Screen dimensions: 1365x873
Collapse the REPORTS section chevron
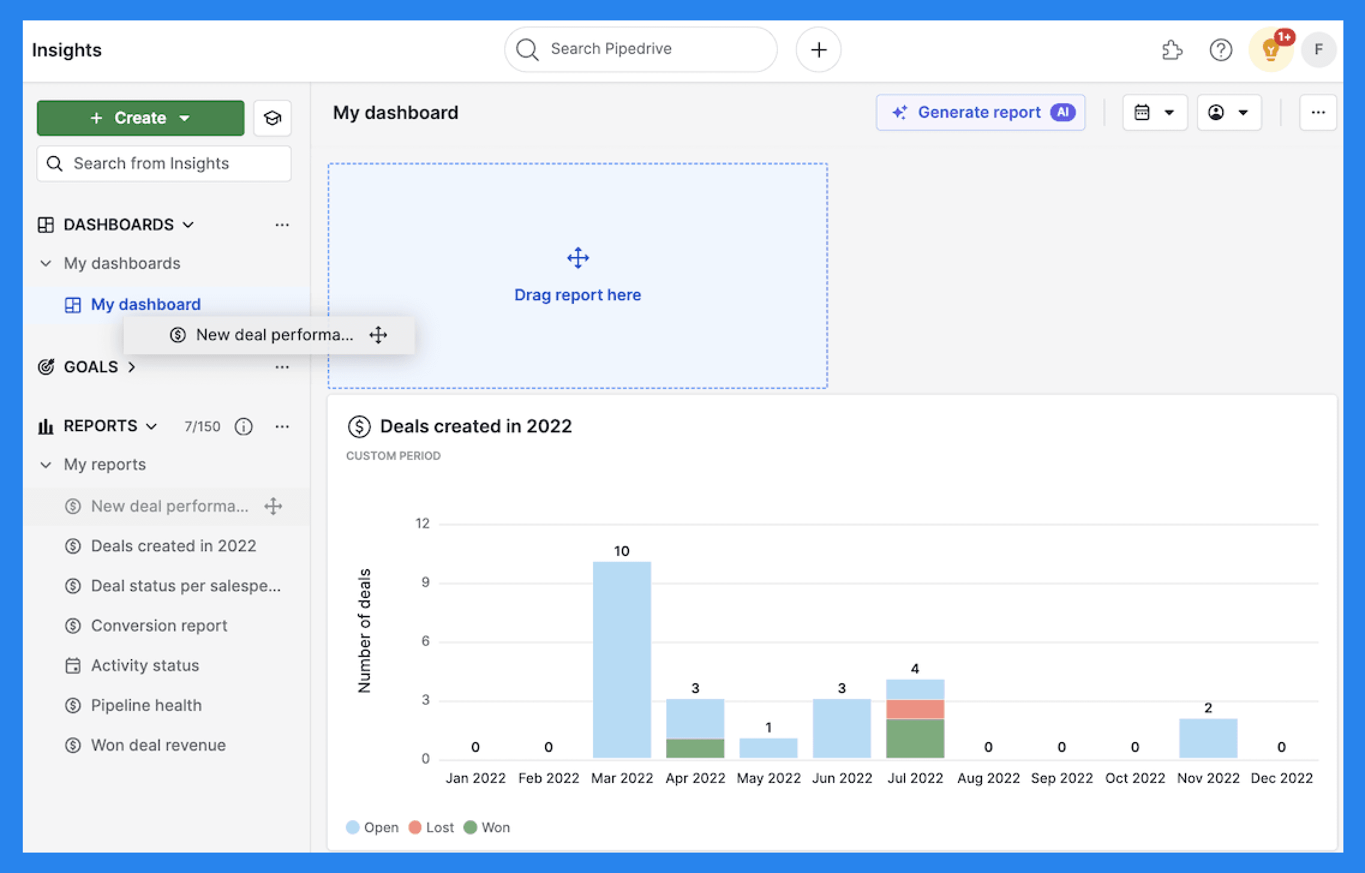coord(152,426)
